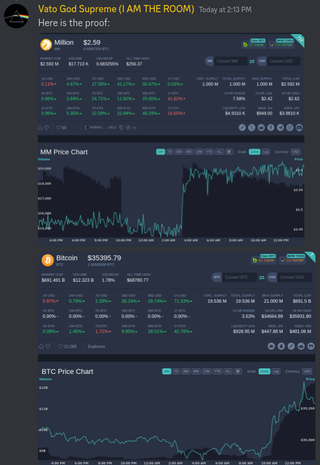
Task: Upvote the Million token
Action: 40,128
